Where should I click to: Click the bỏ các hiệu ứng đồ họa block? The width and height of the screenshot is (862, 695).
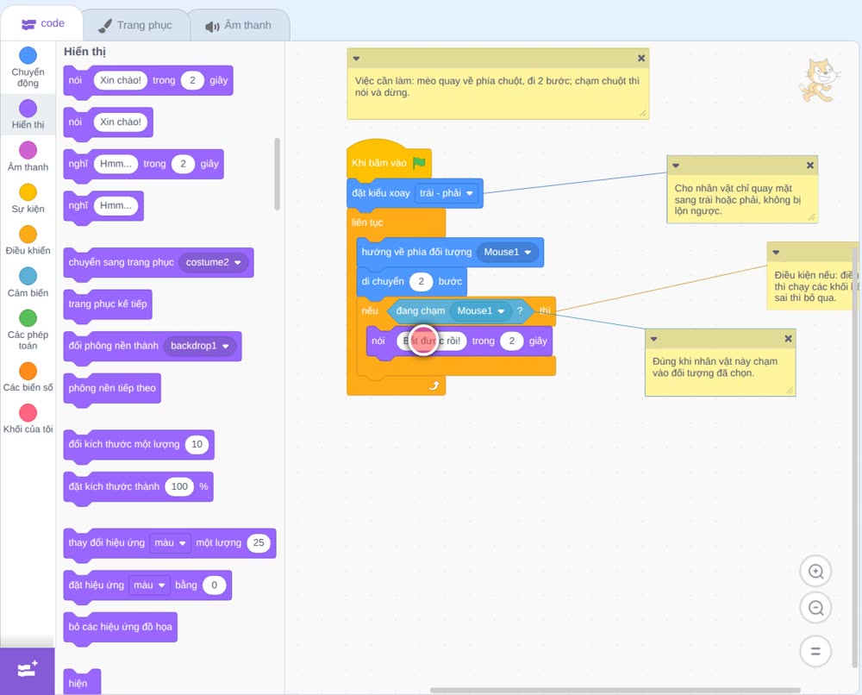121,628
